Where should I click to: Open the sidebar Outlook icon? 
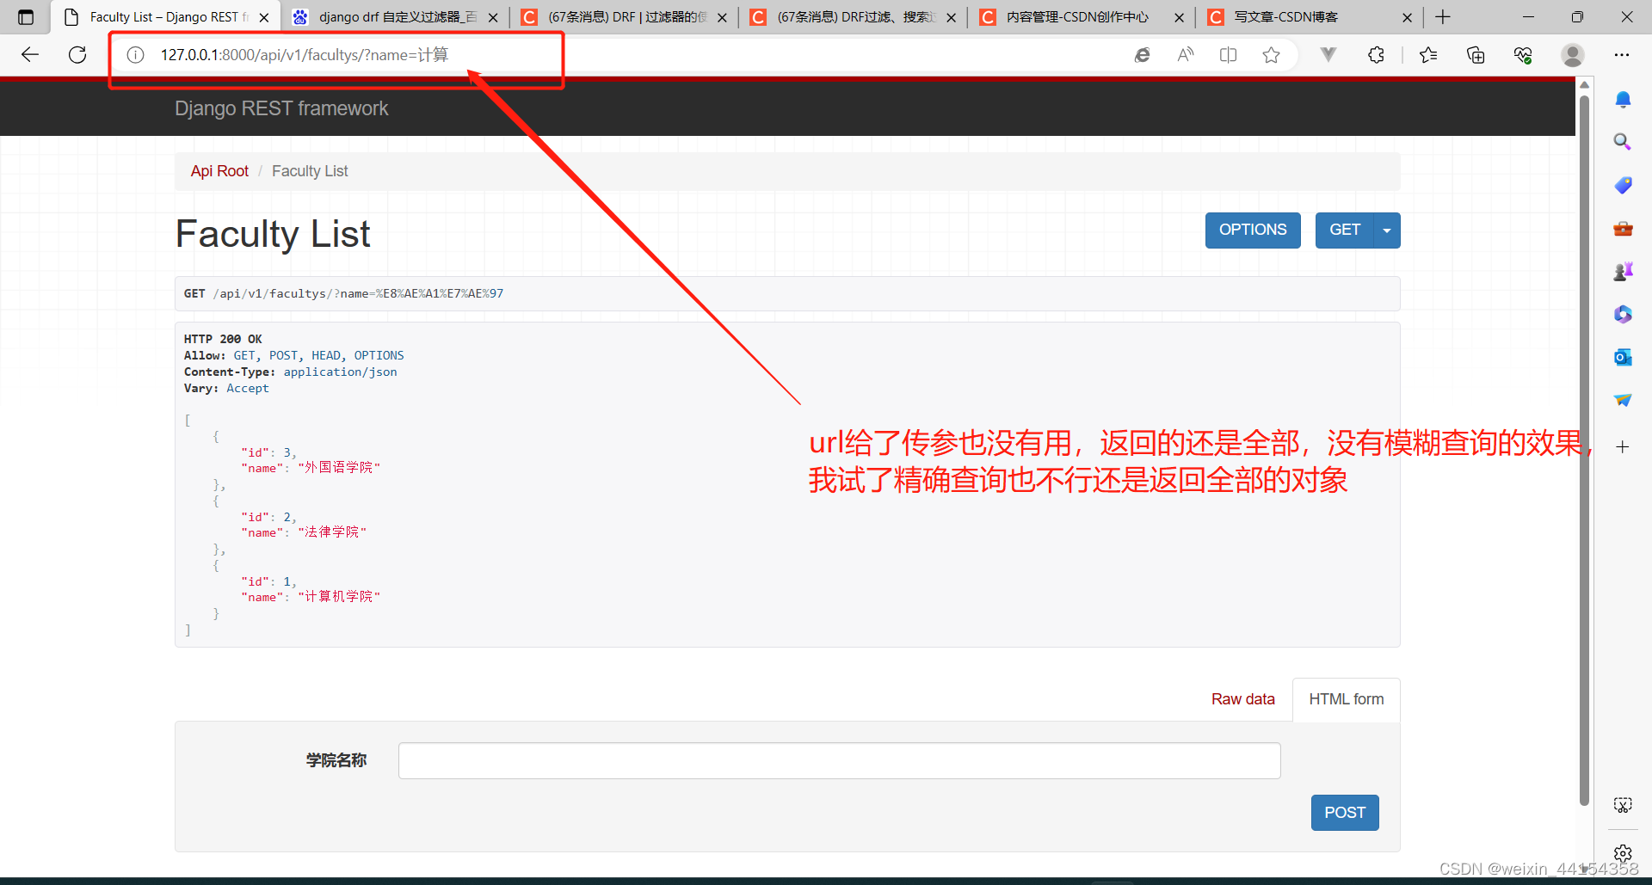[1623, 357]
